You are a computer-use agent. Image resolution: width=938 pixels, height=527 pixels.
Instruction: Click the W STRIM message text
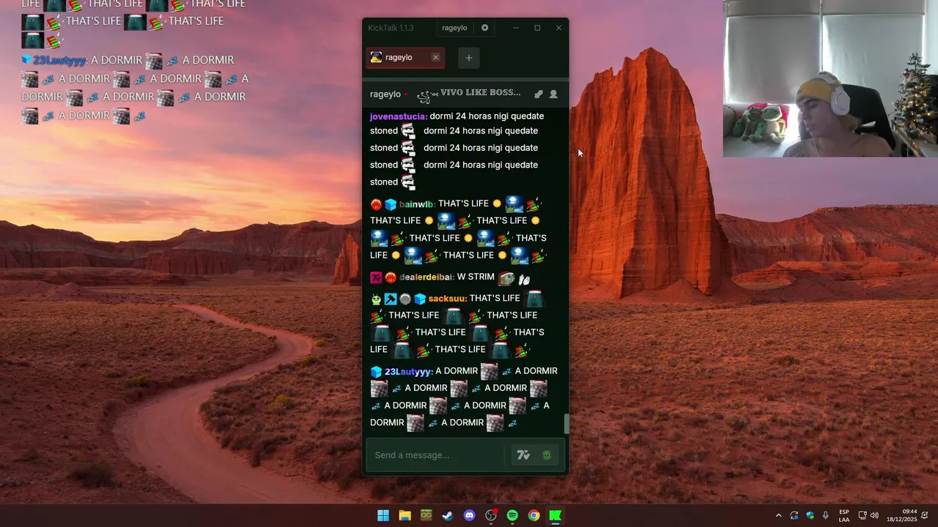click(476, 277)
